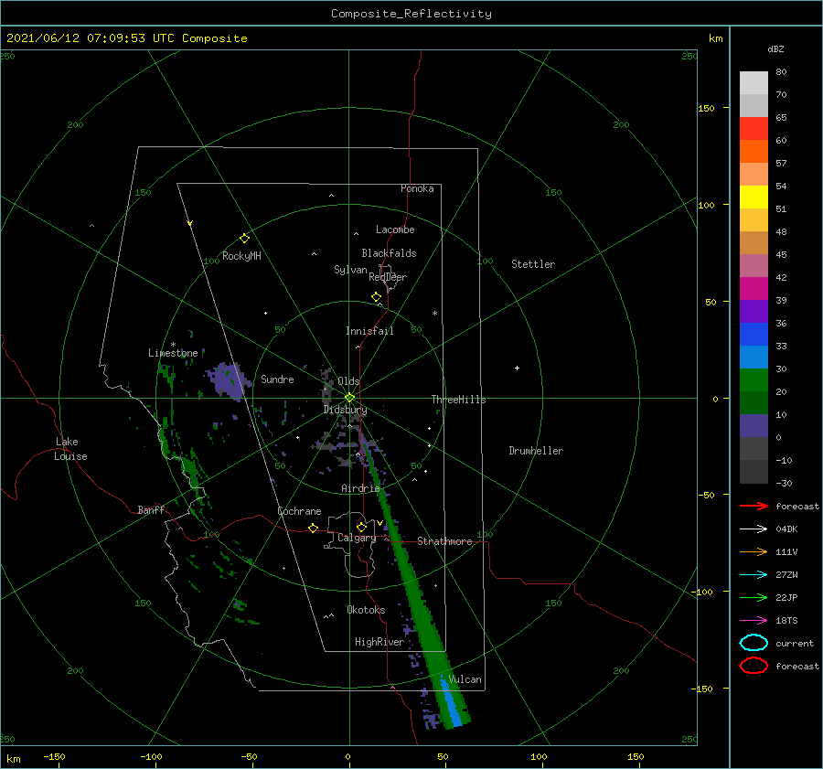The width and height of the screenshot is (823, 769).
Task: Select the 36 dBZ purple swatch
Action: [x=754, y=311]
